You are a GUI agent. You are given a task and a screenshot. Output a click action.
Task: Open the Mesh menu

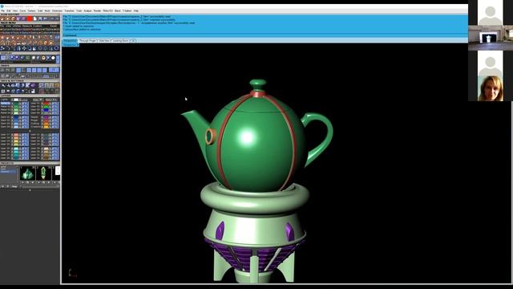pos(47,10)
